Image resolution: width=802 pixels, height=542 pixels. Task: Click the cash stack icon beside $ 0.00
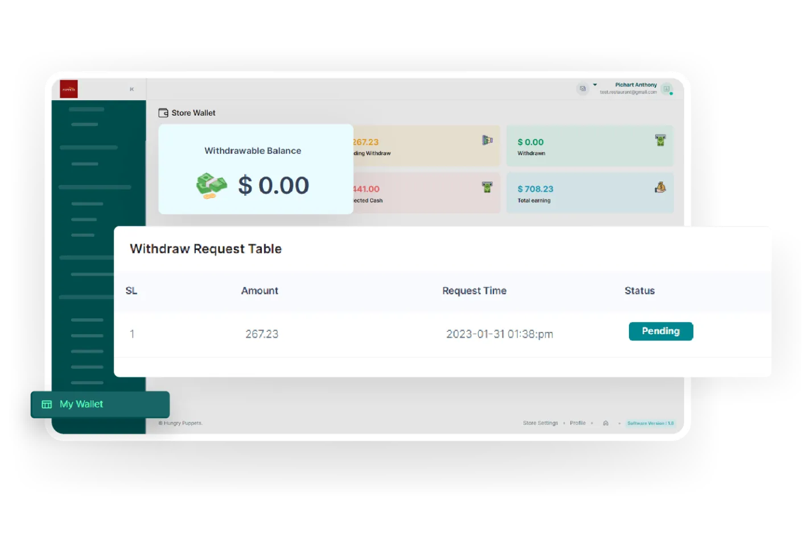tap(211, 186)
